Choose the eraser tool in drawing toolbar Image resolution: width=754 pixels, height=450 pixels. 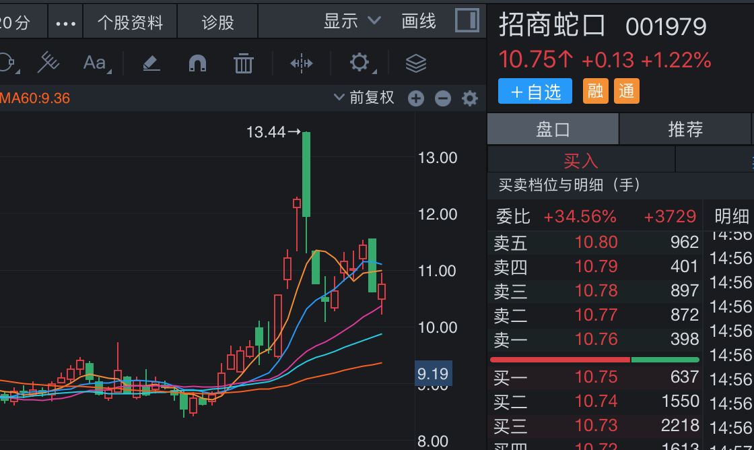151,63
